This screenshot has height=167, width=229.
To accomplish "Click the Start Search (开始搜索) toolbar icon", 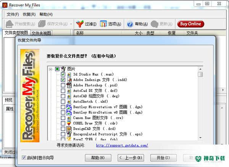I will tap(10, 24).
